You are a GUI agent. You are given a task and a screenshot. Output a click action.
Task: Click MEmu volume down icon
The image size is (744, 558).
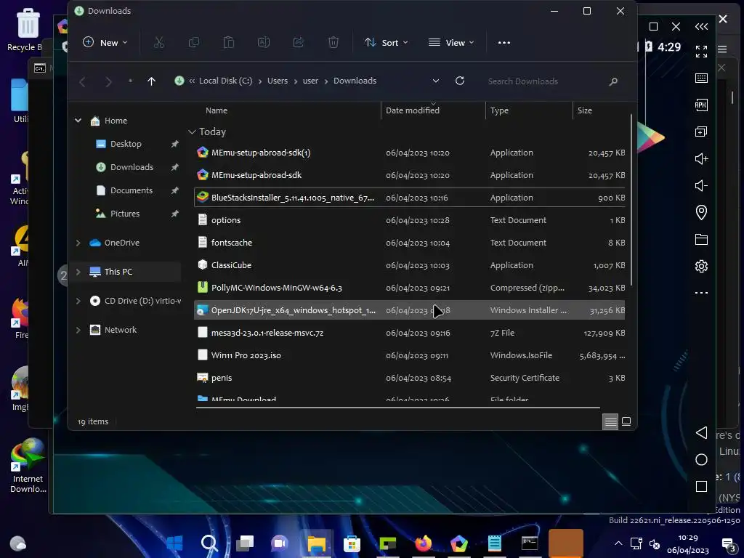click(x=701, y=185)
